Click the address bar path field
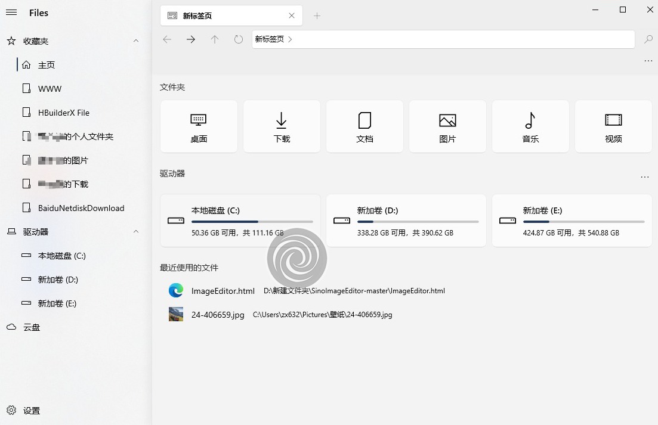658x425 pixels. 459,39
